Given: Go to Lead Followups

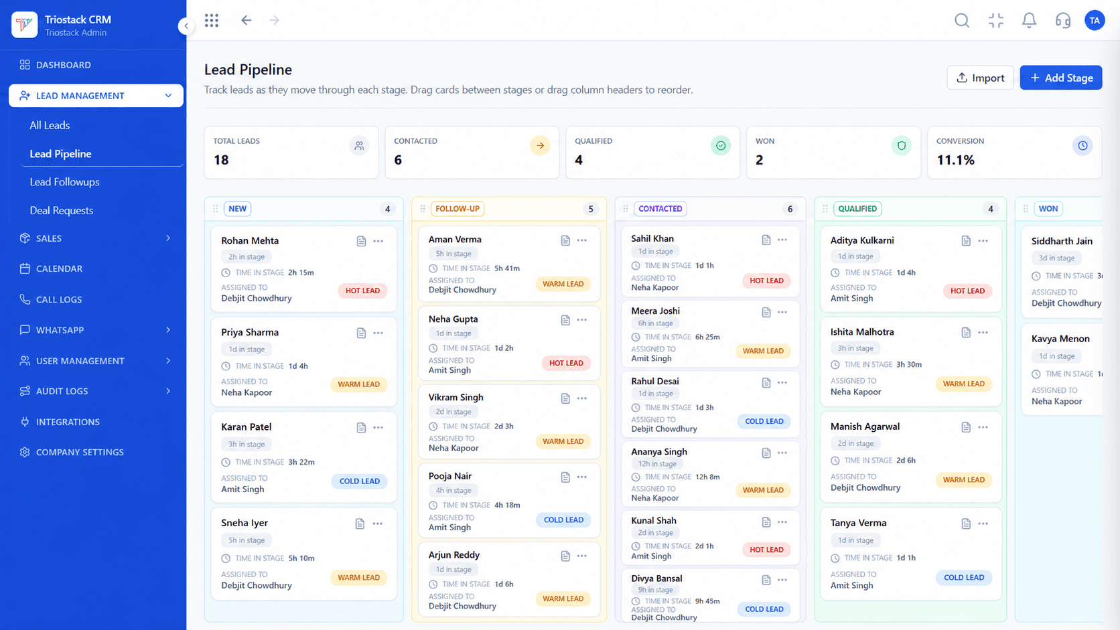Looking at the screenshot, I should [x=64, y=182].
